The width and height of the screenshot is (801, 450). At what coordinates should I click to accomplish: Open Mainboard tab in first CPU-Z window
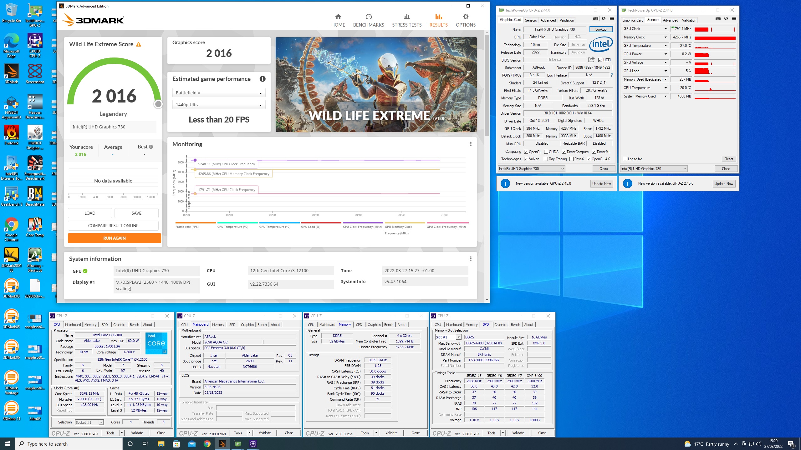tap(73, 325)
